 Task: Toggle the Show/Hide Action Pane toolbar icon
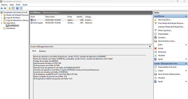click(21, 8)
